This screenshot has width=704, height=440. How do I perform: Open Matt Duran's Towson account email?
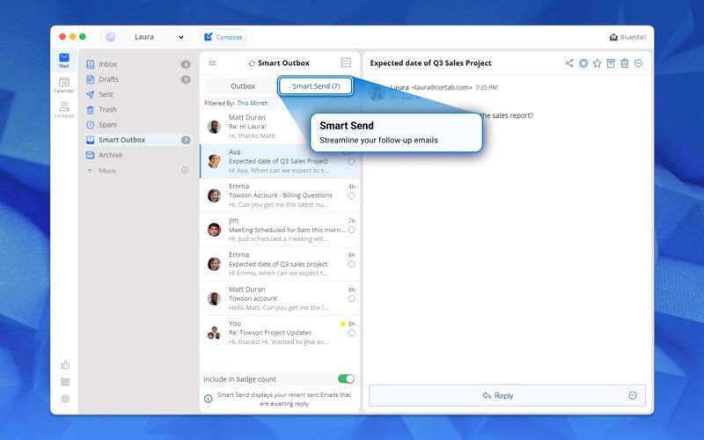(279, 298)
